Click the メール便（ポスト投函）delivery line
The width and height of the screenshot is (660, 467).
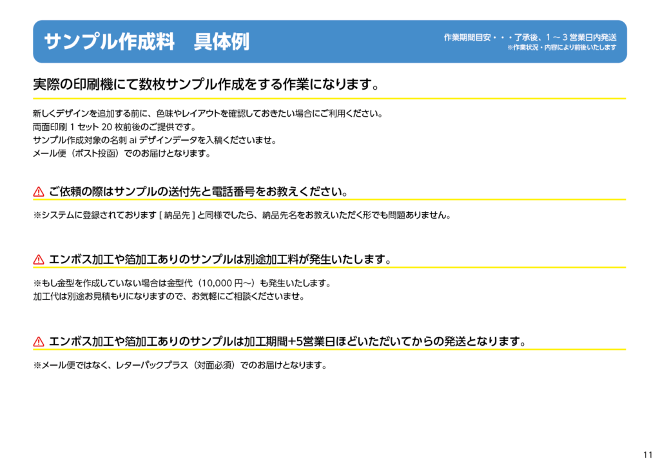[122, 154]
